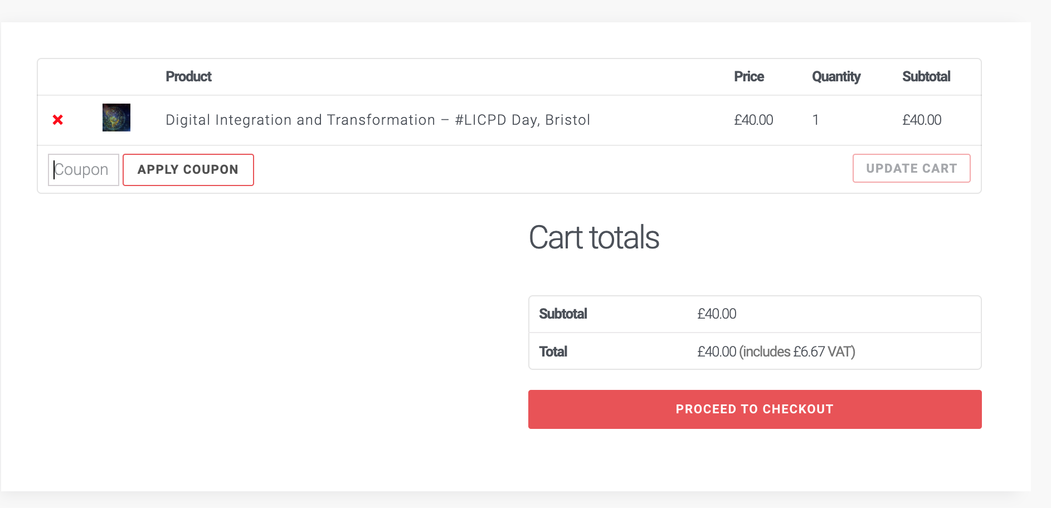
Task: Remove the Digital Integration item with red X
Action: [x=57, y=120]
